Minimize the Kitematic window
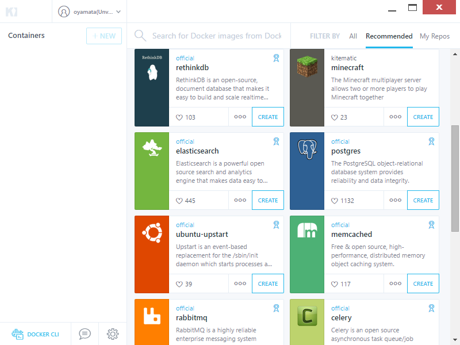 click(392, 10)
